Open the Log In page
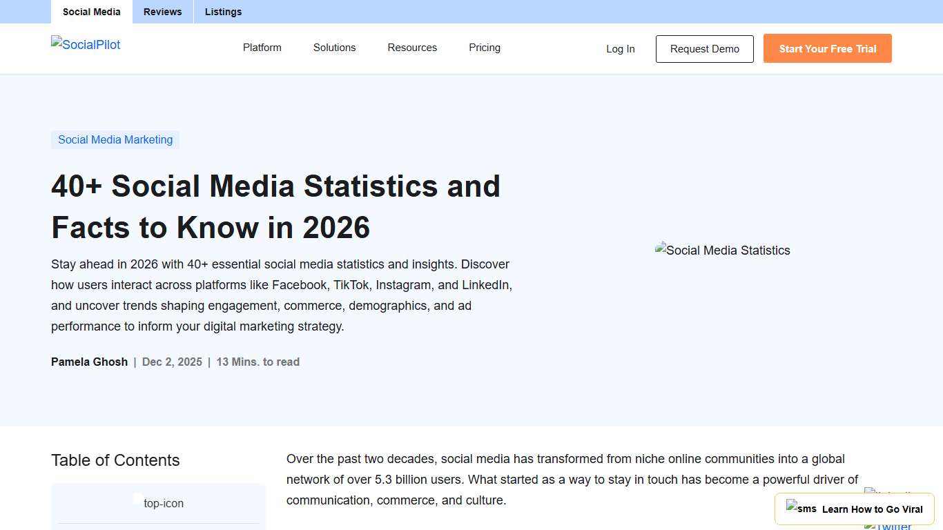Screen dimensions: 943x530 [620, 48]
